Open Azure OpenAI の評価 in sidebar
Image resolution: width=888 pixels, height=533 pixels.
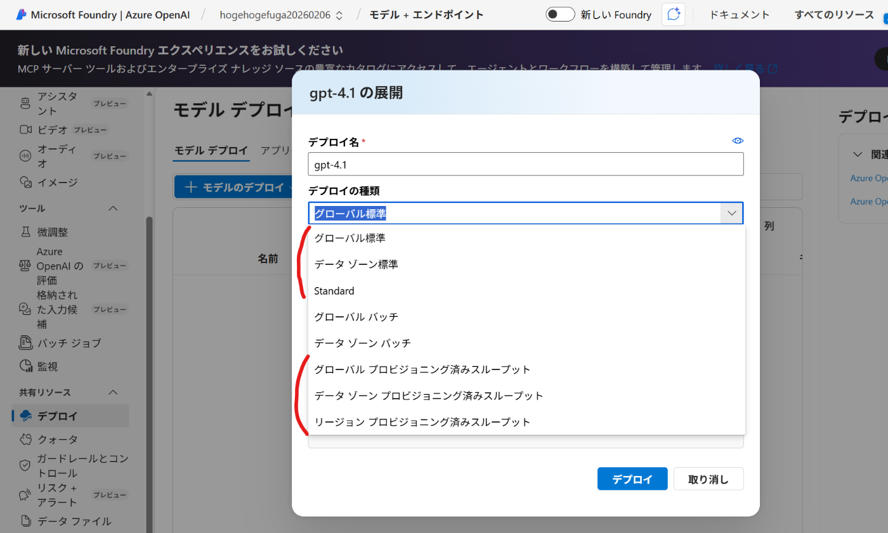pyautogui.click(x=60, y=266)
